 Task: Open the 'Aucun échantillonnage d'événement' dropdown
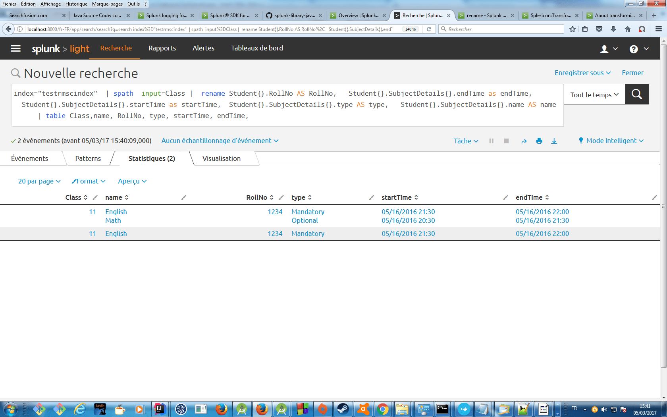(x=220, y=141)
